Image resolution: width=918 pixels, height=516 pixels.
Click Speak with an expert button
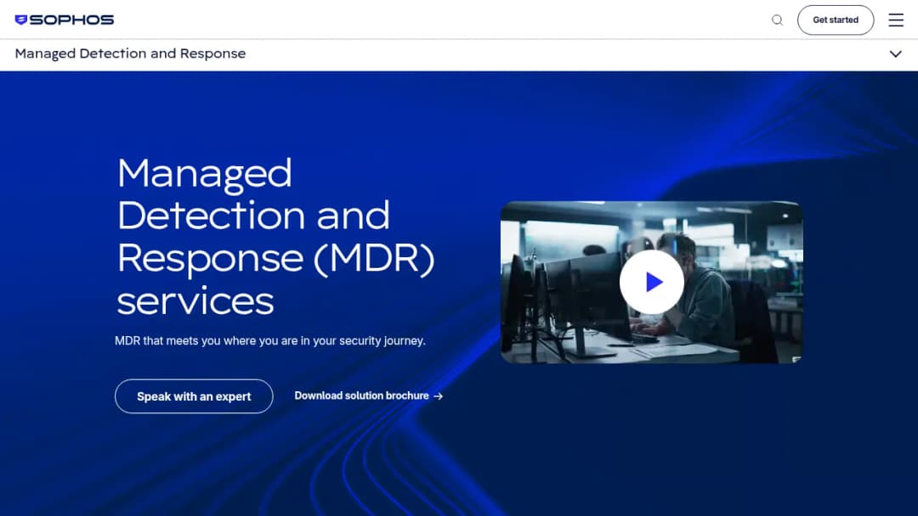coord(194,396)
